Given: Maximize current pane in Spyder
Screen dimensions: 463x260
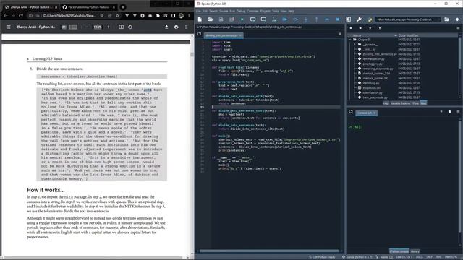Looking at the screenshot, I should pyautogui.click(x=349, y=19).
